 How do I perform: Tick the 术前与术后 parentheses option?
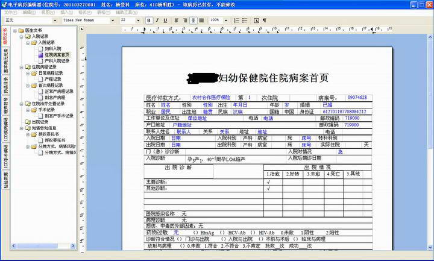point(261,239)
